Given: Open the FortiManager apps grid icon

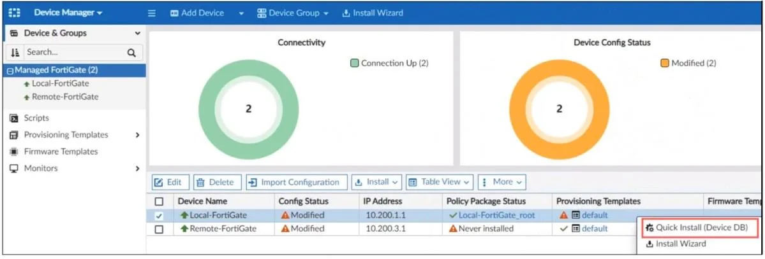Looking at the screenshot, I should 15,13.
